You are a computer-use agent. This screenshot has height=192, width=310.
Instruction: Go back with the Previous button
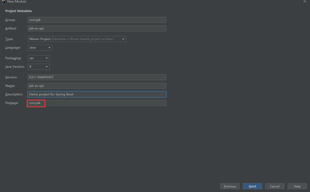click(230, 186)
